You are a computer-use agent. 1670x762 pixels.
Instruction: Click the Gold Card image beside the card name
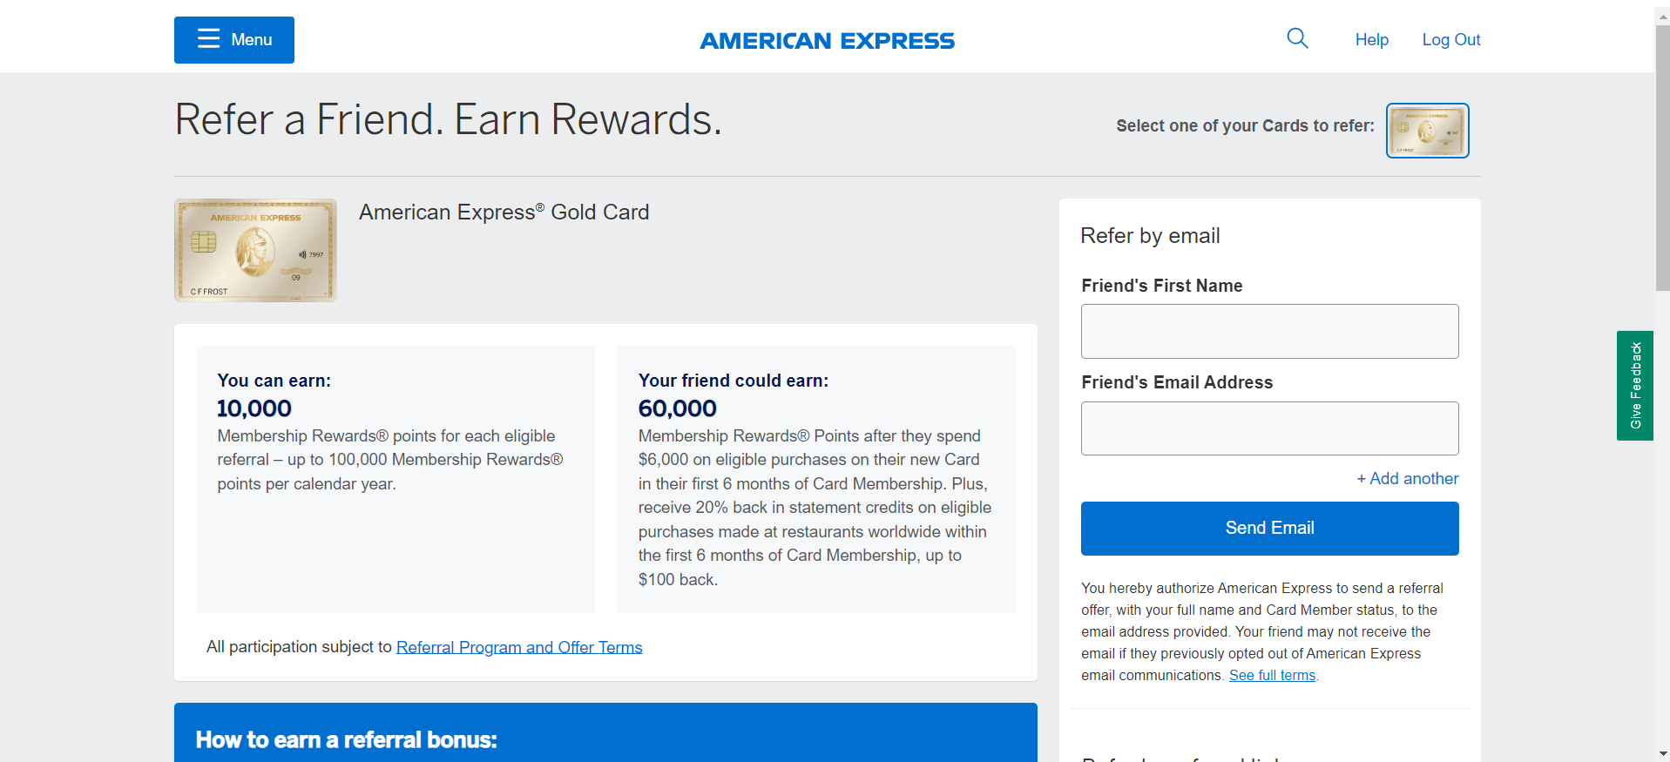pyautogui.click(x=254, y=250)
